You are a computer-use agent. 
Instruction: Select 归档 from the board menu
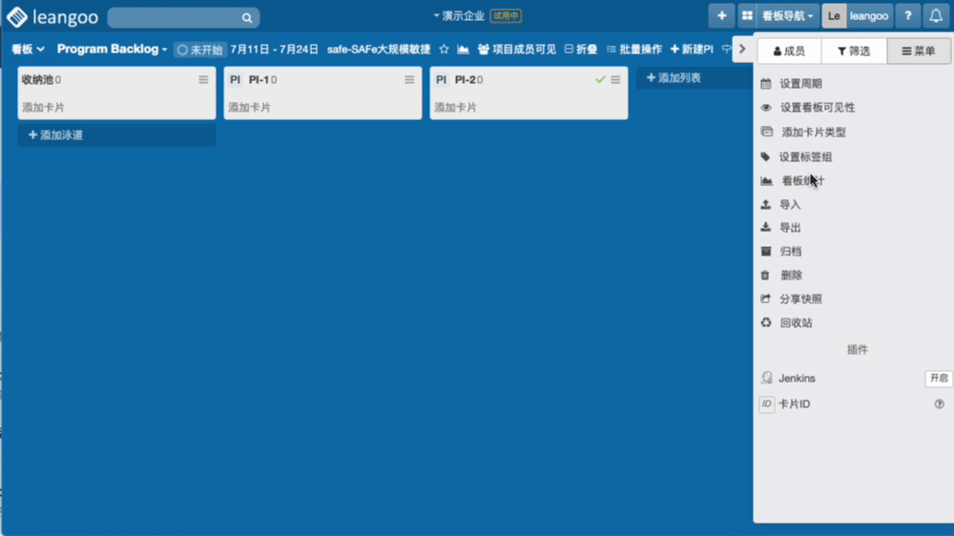791,252
